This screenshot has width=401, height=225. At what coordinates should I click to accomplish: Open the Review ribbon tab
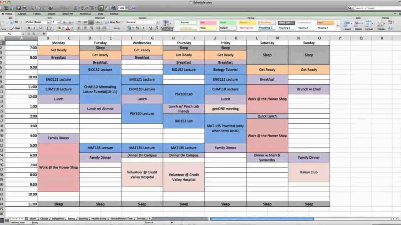114,14
